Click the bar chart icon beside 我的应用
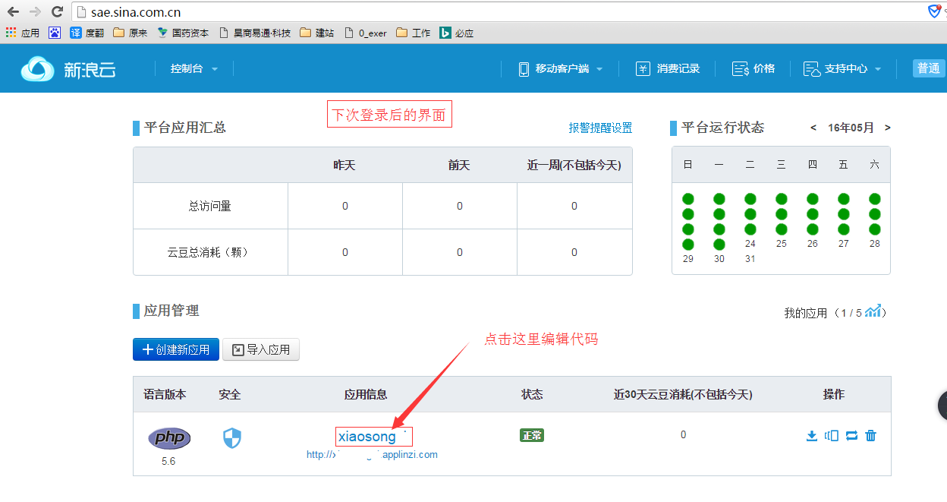This screenshot has height=502, width=947. tap(873, 311)
